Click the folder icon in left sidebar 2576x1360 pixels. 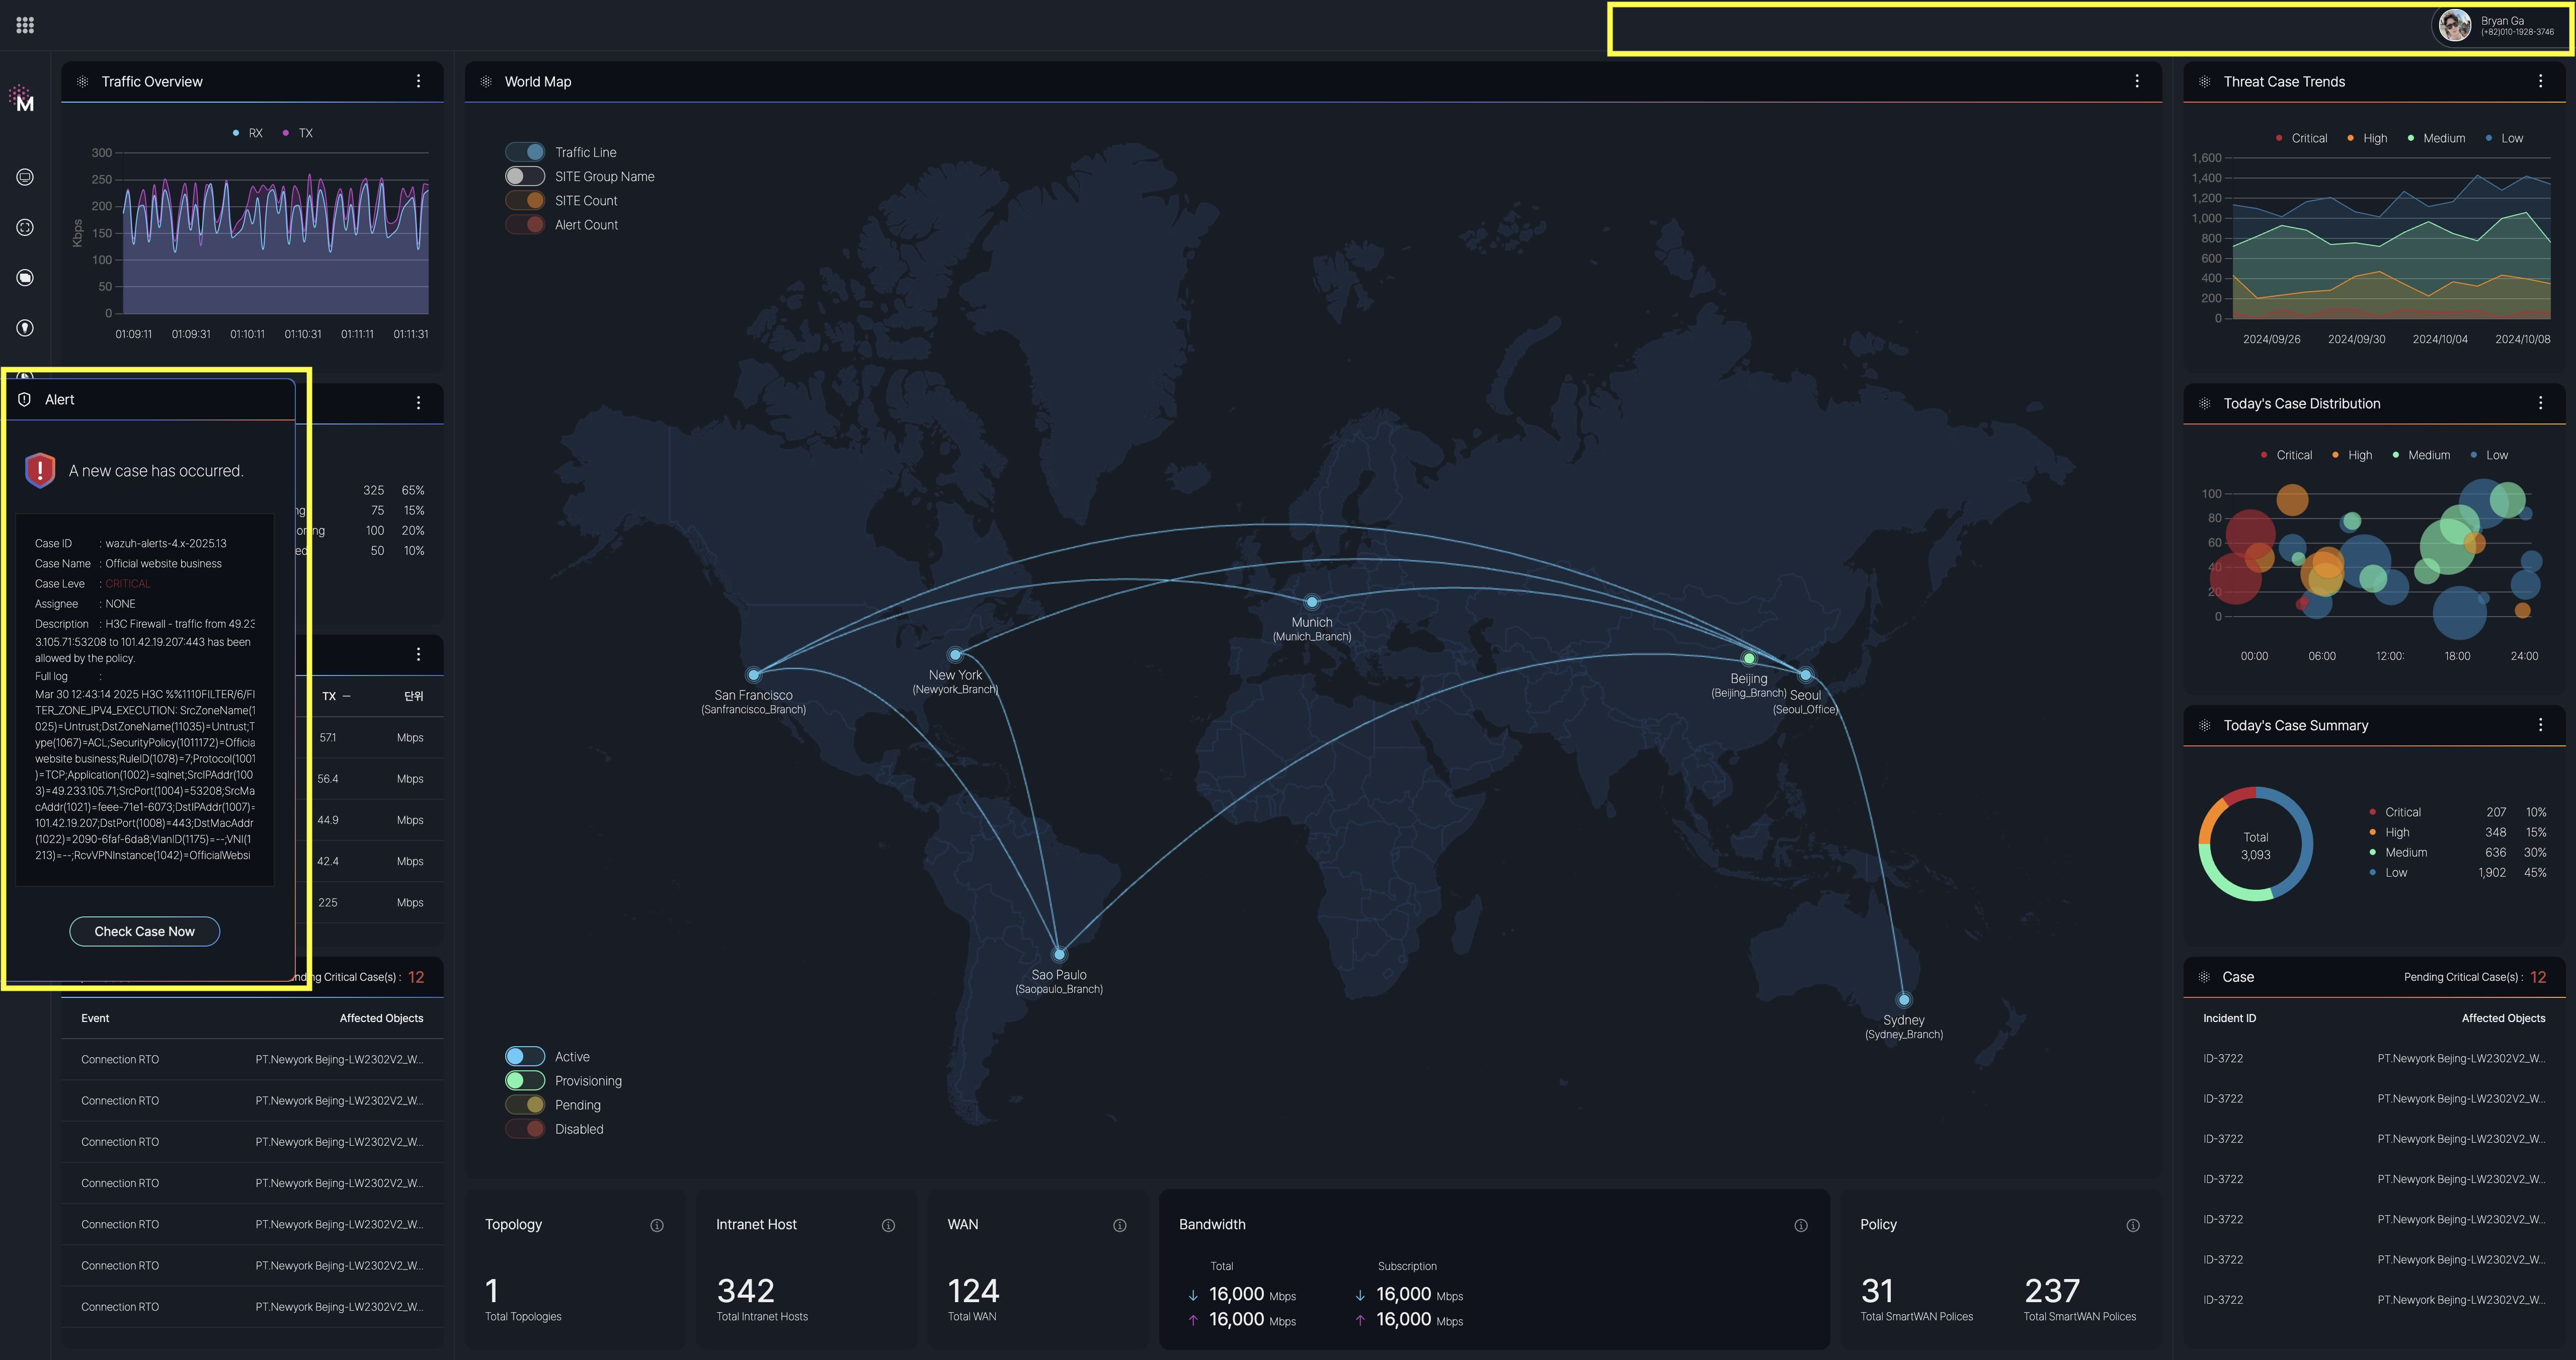[x=25, y=278]
